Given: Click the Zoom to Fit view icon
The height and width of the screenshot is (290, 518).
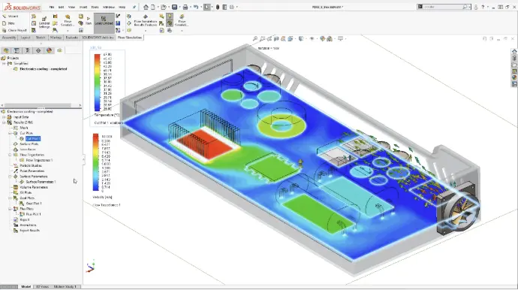Looking at the screenshot, I should click(x=255, y=39).
